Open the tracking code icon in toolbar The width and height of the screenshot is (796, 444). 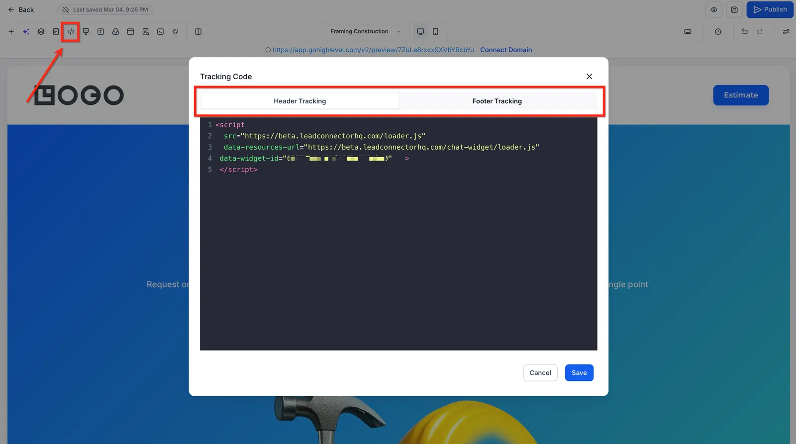pos(71,31)
